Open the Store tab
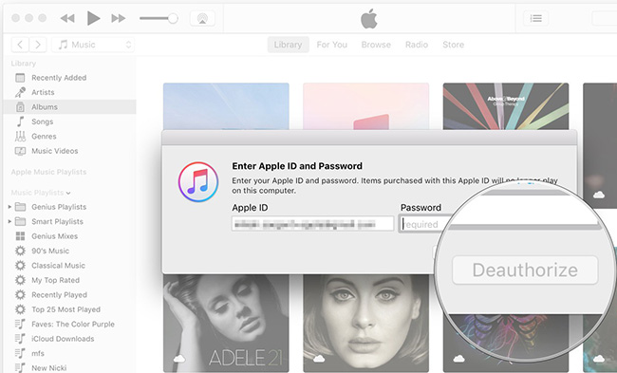Viewport: 617px width, 373px height. [453, 45]
